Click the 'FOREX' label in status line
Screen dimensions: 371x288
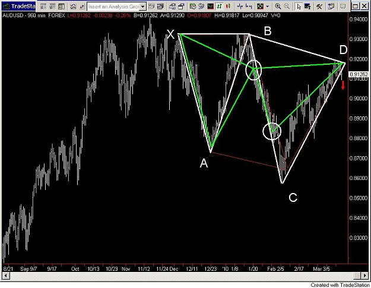[x=56, y=15]
